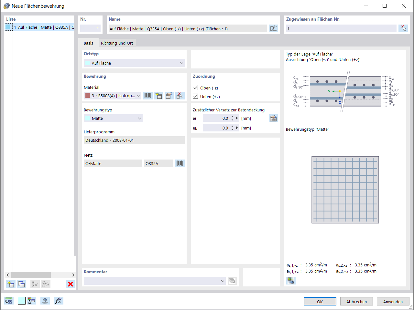This screenshot has width=414, height=310.
Task: Confirm the dialog with OK
Action: (x=320, y=301)
